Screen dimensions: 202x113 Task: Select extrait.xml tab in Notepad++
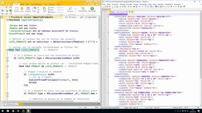click(106, 9)
